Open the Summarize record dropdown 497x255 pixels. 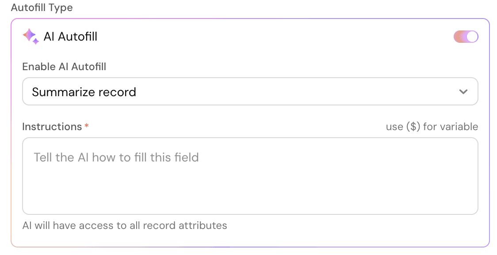(250, 91)
